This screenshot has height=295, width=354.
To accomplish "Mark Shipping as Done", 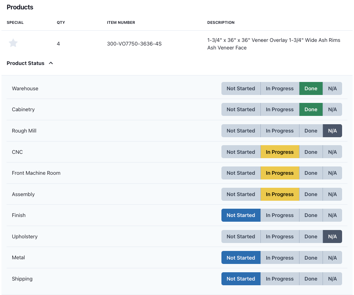I will click(x=311, y=279).
